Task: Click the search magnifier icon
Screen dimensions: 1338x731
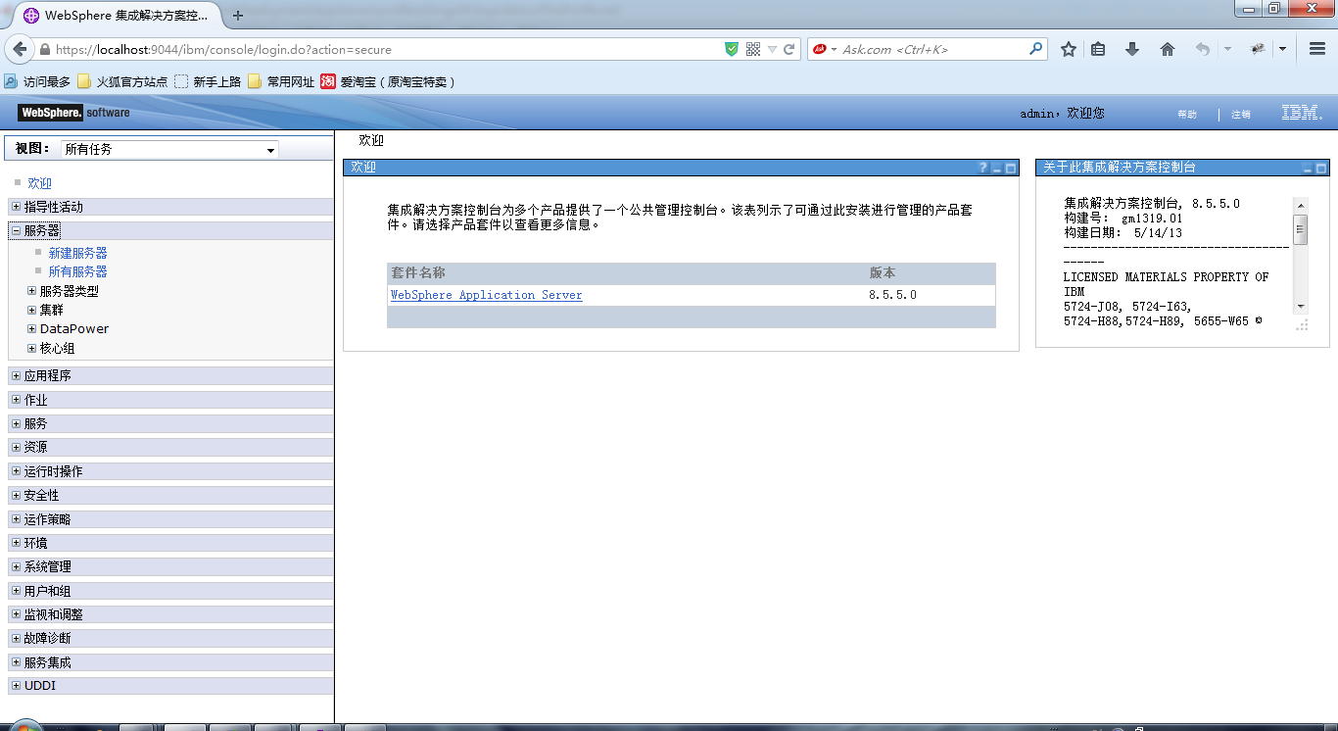Action: coord(1035,49)
